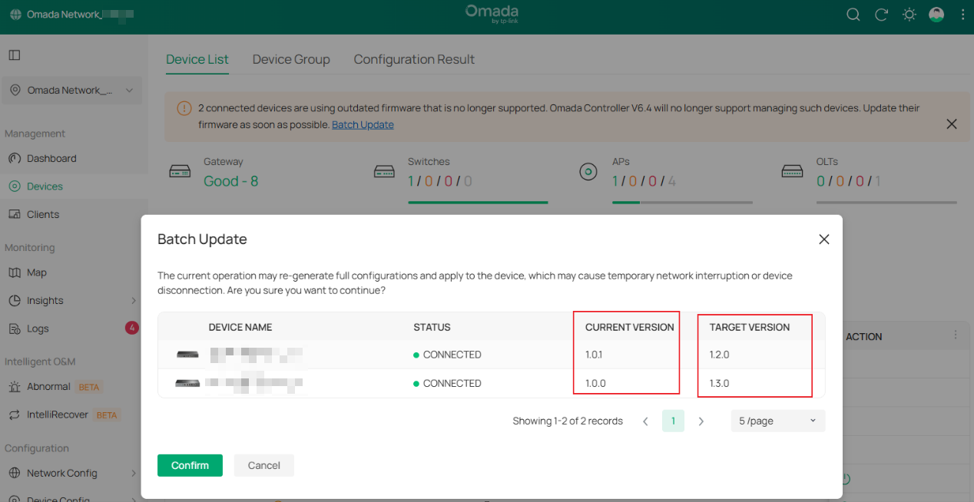Close the Batch Update dialog
This screenshot has height=502, width=974.
click(824, 239)
